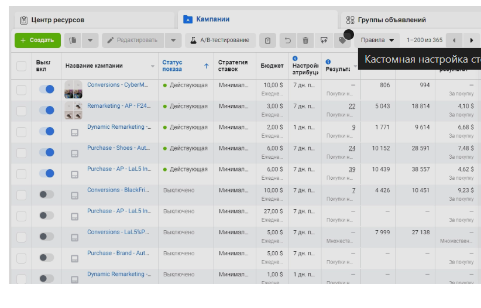481x308 pixels.
Task: Open Conversions - LaL5%P campaign link
Action: [x=118, y=232]
